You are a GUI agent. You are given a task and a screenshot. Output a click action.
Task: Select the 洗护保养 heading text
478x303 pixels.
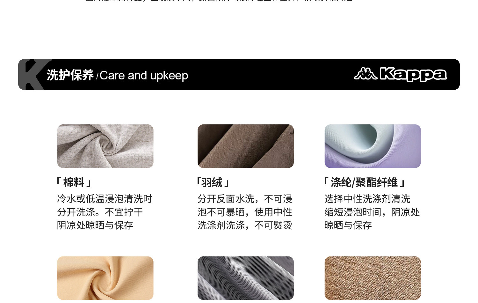tap(70, 75)
